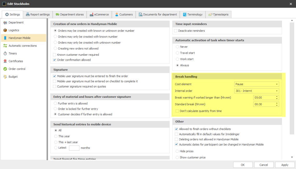The height and width of the screenshot is (169, 296).
Task: Click the Timers stopwatch icon
Action: pyautogui.click(x=5, y=53)
